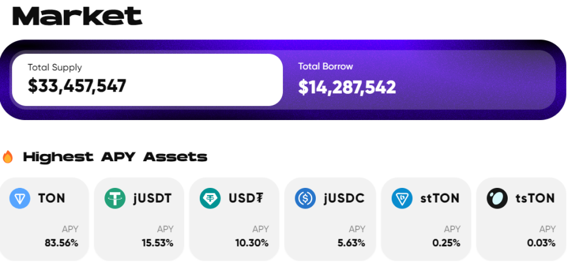Click the Highest APY Assets heading
The width and height of the screenshot is (583, 274).
point(115,157)
